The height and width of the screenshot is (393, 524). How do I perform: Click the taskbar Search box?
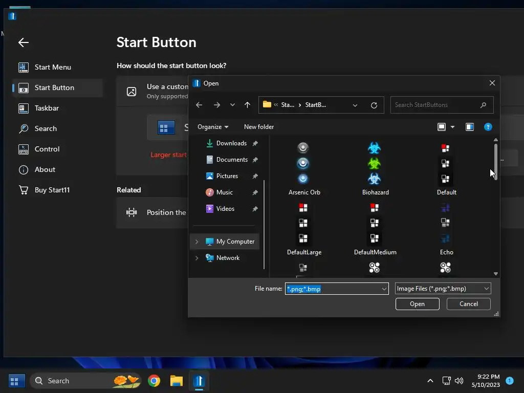coord(85,381)
